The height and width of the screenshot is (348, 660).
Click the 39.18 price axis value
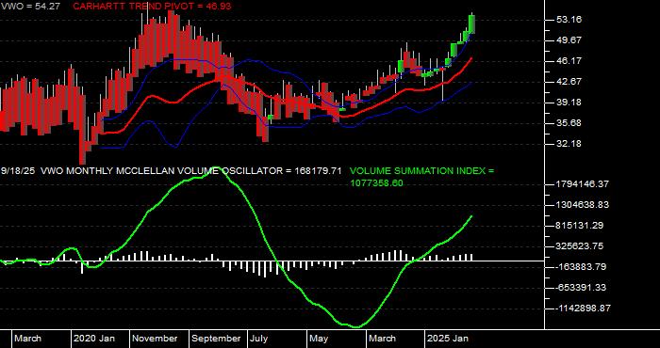569,102
